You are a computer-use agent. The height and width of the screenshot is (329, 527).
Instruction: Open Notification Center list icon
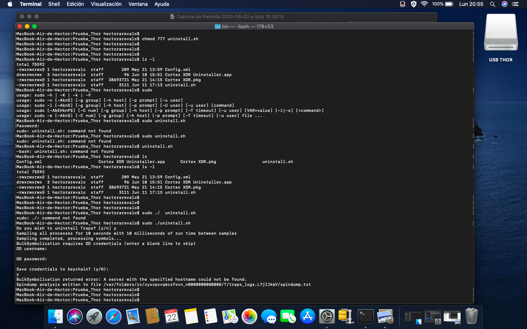point(516,4)
